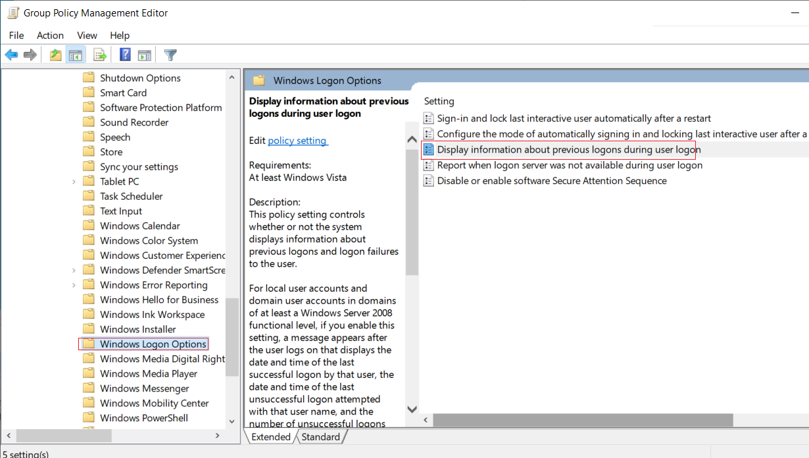The image size is (809, 458).
Task: Open the Help toolbar icon
Action: (x=125, y=55)
